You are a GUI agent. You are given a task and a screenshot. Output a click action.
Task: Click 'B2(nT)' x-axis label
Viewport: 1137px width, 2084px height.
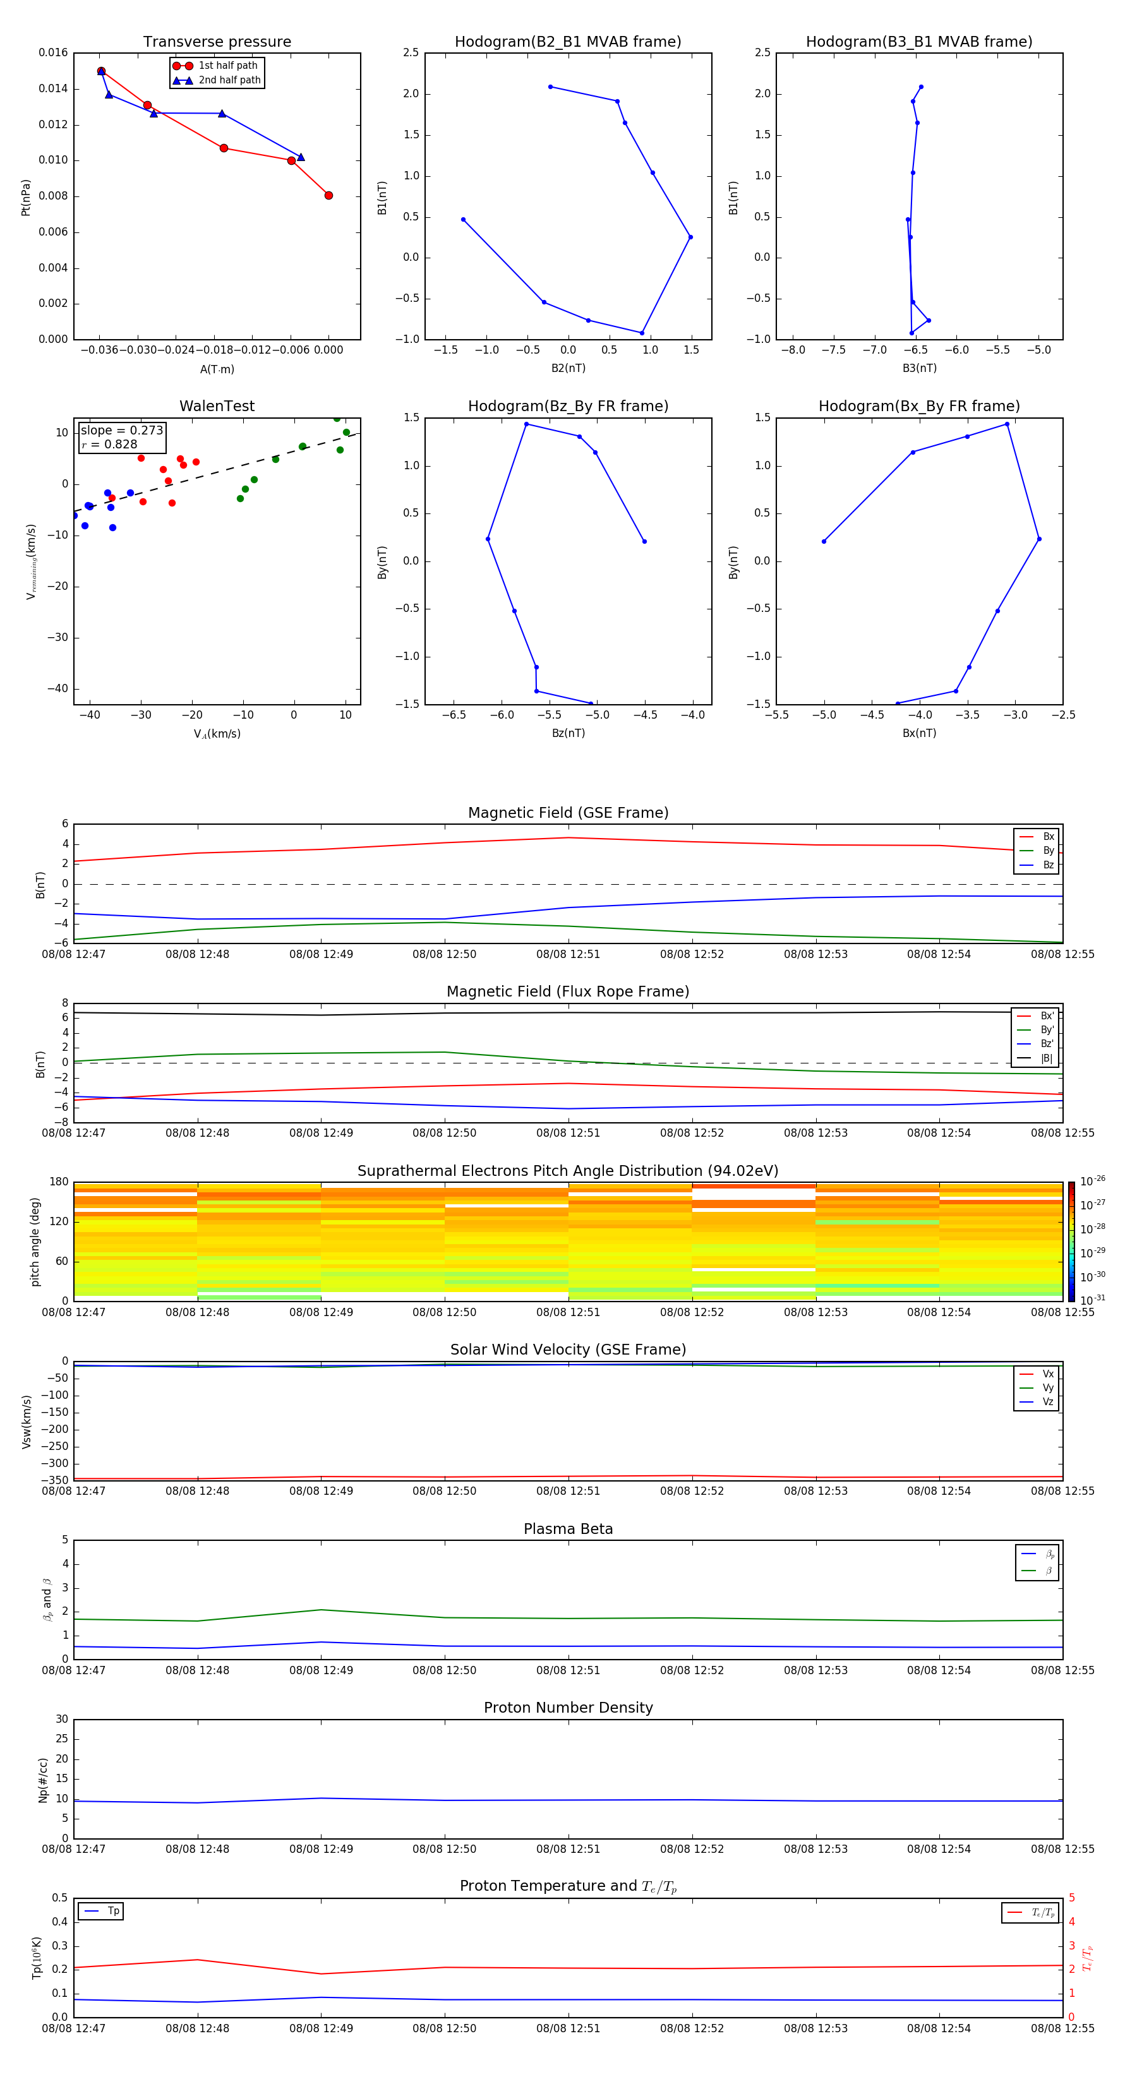(568, 368)
